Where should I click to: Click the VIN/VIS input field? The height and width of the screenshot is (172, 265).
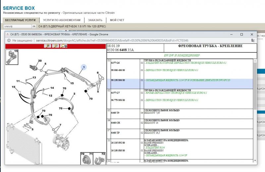point(17,26)
